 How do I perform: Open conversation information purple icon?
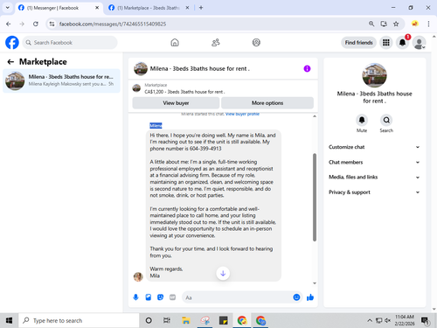(307, 68)
